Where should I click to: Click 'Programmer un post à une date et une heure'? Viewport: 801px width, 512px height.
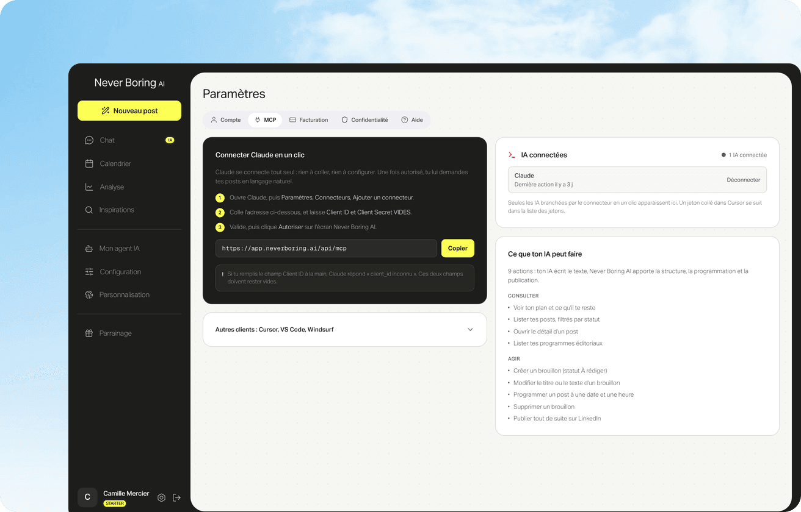[574, 394]
